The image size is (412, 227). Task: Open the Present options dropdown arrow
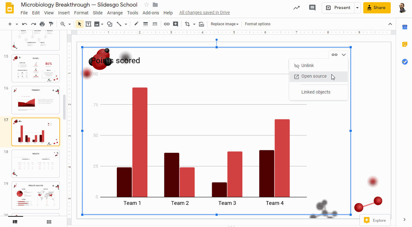[x=357, y=8]
